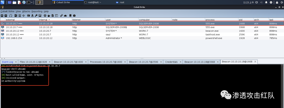The height and width of the screenshot is (108, 284).
Task: Sort beacons by the internal column header
Action: [x=43, y=20]
